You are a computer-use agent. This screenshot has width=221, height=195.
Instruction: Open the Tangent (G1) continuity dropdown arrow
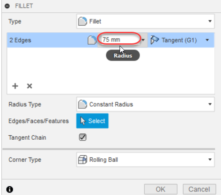click(207, 40)
